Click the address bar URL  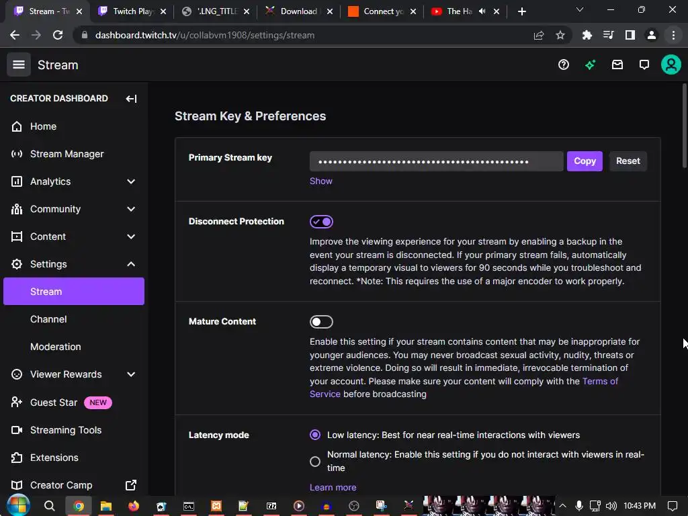[204, 35]
